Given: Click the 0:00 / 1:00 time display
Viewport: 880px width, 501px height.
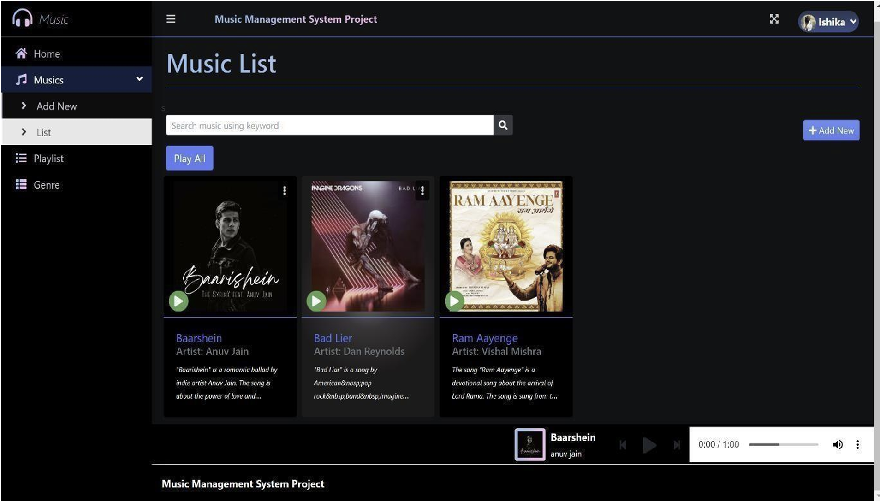Looking at the screenshot, I should point(718,444).
